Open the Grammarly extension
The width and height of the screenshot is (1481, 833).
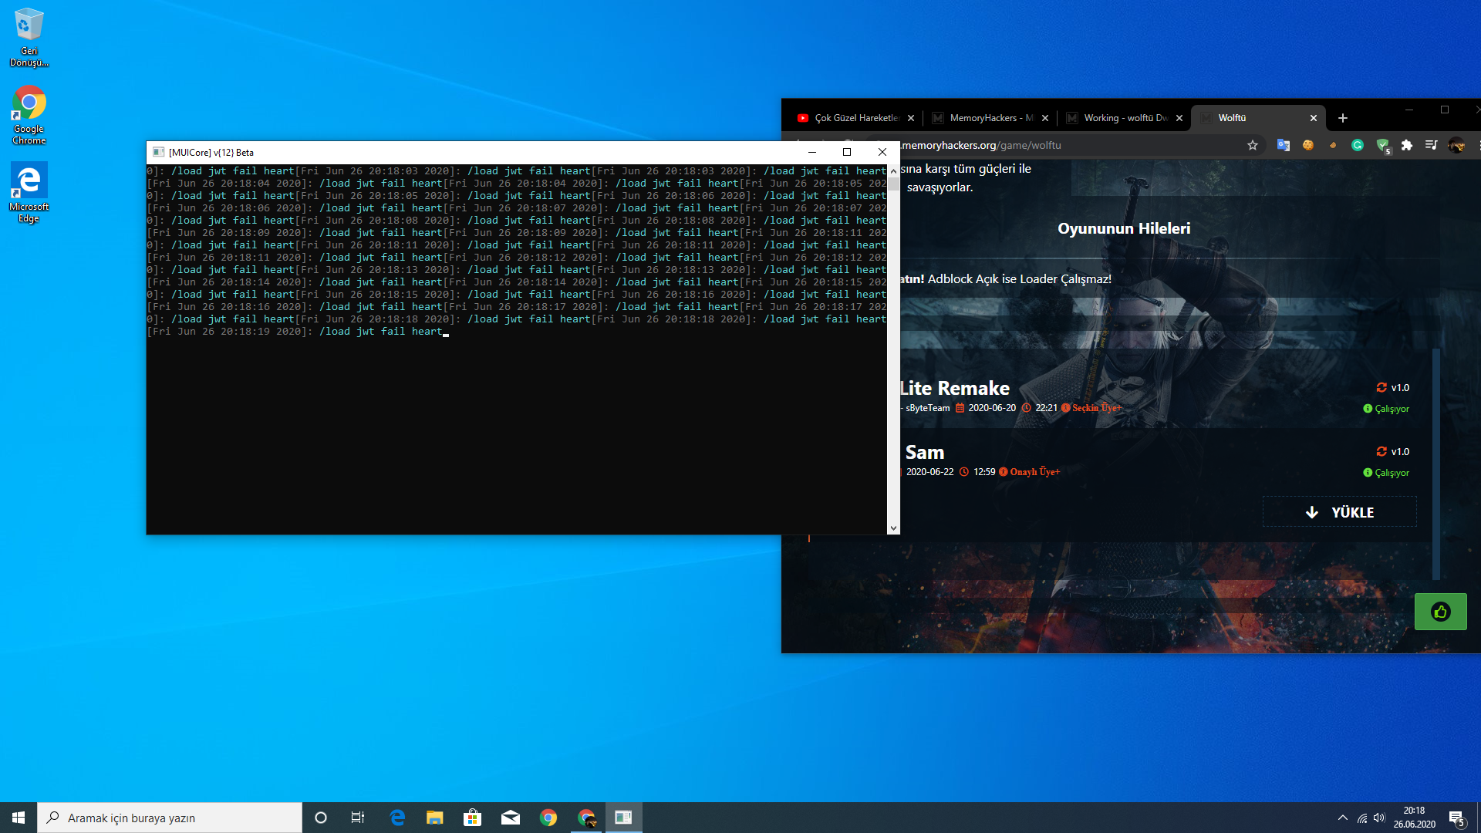click(1358, 145)
